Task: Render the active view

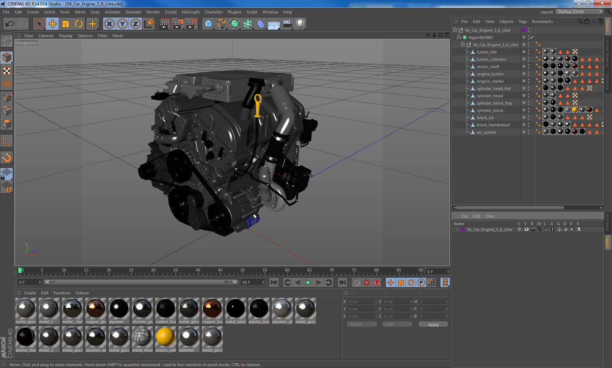Action: coord(165,24)
